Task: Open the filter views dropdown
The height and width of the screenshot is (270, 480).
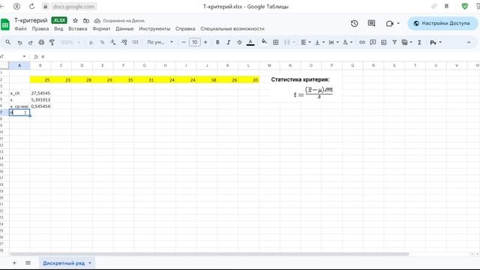Action: 406,42
